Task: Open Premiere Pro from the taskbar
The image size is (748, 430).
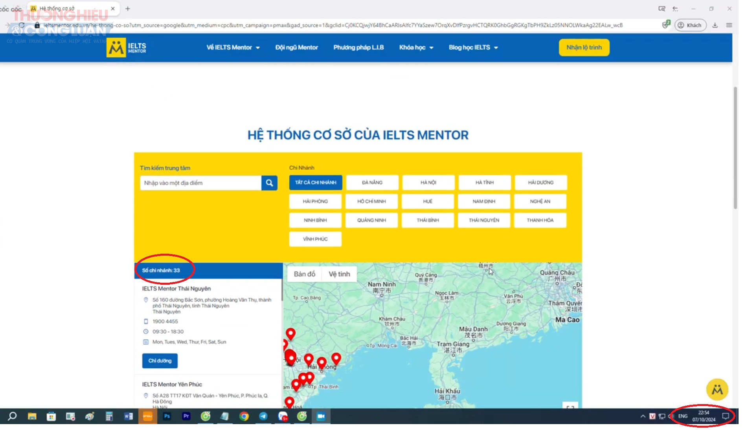Action: pos(186,416)
